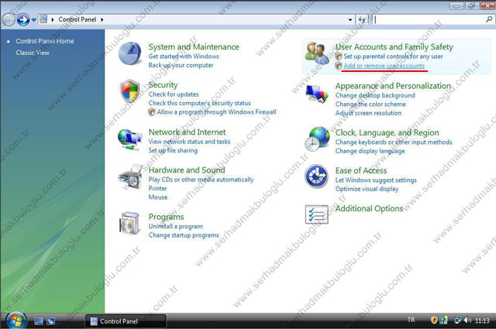Click the Control Panel address bar icon
This screenshot has width=496, height=329.
43,19
